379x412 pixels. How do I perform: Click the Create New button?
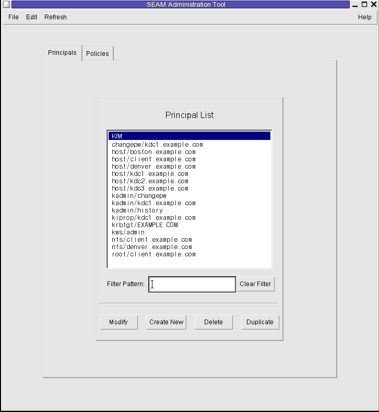click(166, 322)
